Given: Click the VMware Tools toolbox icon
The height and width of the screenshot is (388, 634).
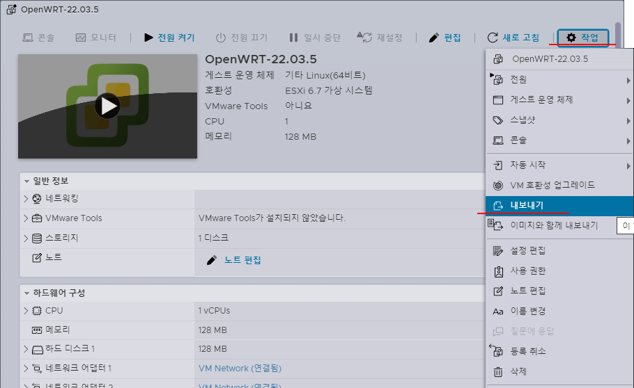Looking at the screenshot, I should pyautogui.click(x=37, y=218).
